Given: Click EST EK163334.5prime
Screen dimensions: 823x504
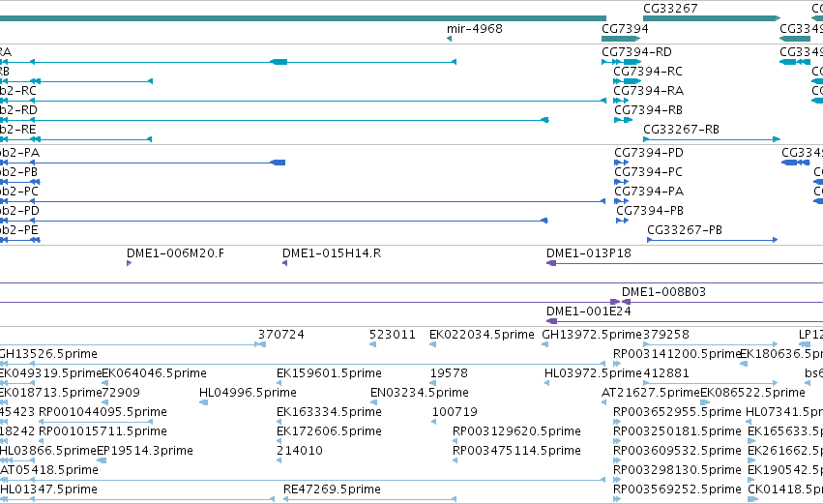Looking at the screenshot, I should pos(329,413).
